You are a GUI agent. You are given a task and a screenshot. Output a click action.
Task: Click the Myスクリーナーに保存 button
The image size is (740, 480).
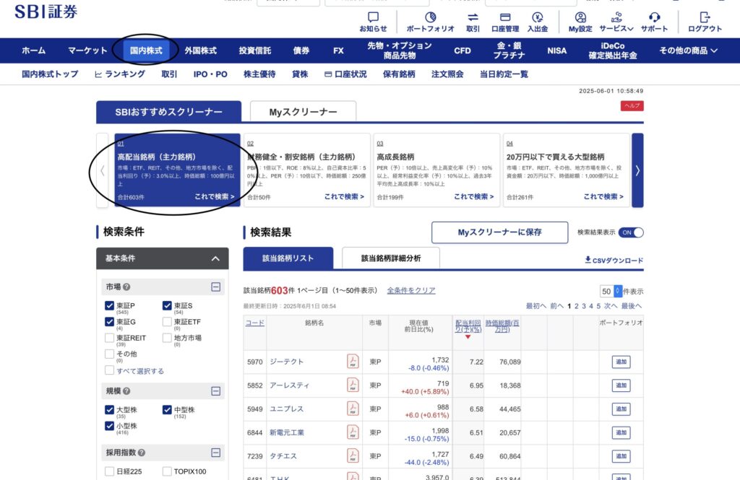(500, 232)
